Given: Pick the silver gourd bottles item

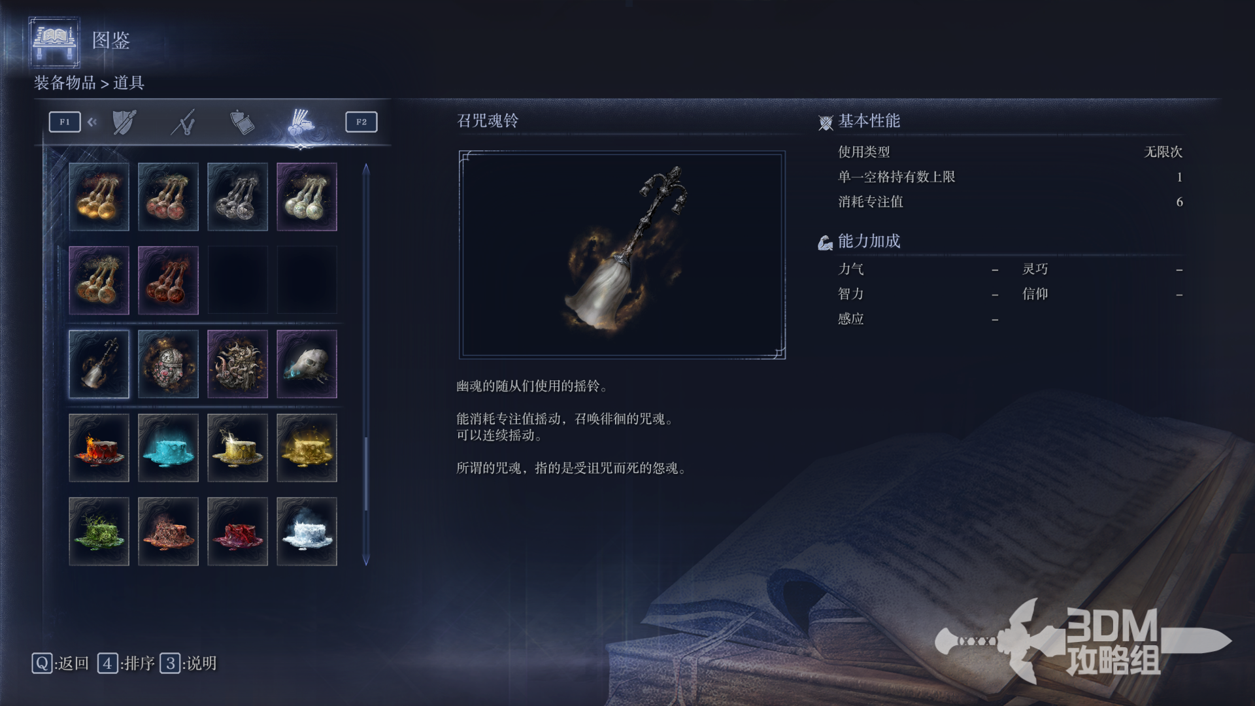Looking at the screenshot, I should click(237, 197).
